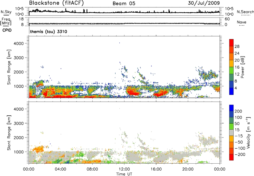Pick the Velocity segment between -15 and -50
254x176 pixels.
(x=231, y=139)
